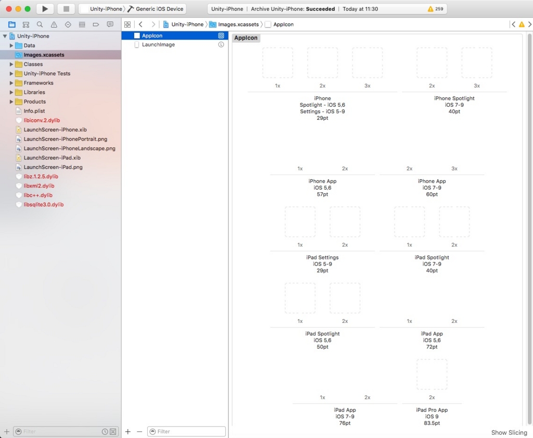Click the Show Slicing button
This screenshot has height=438, width=533.
point(509,432)
